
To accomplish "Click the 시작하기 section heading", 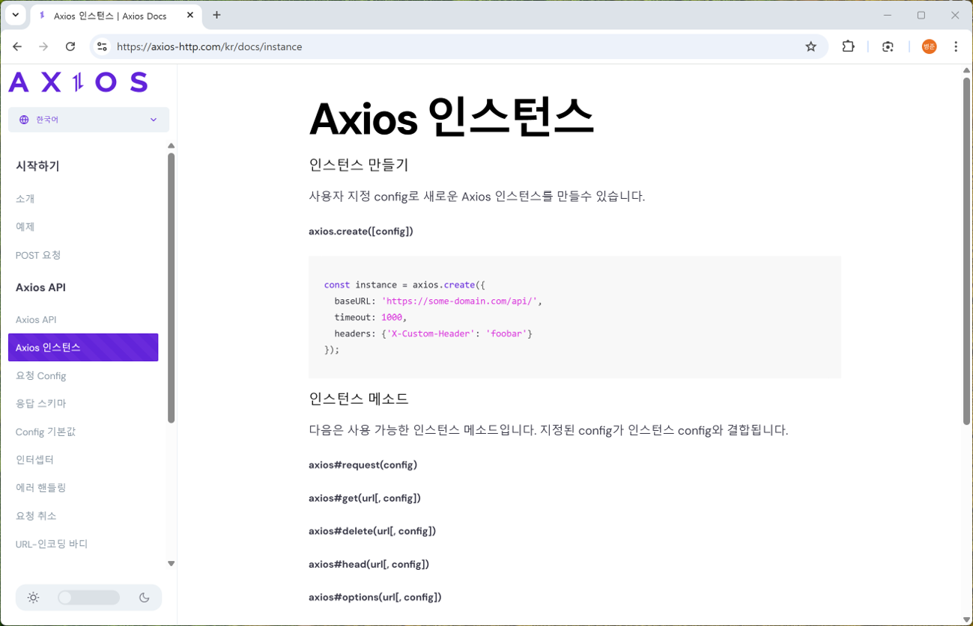I will 37,166.
